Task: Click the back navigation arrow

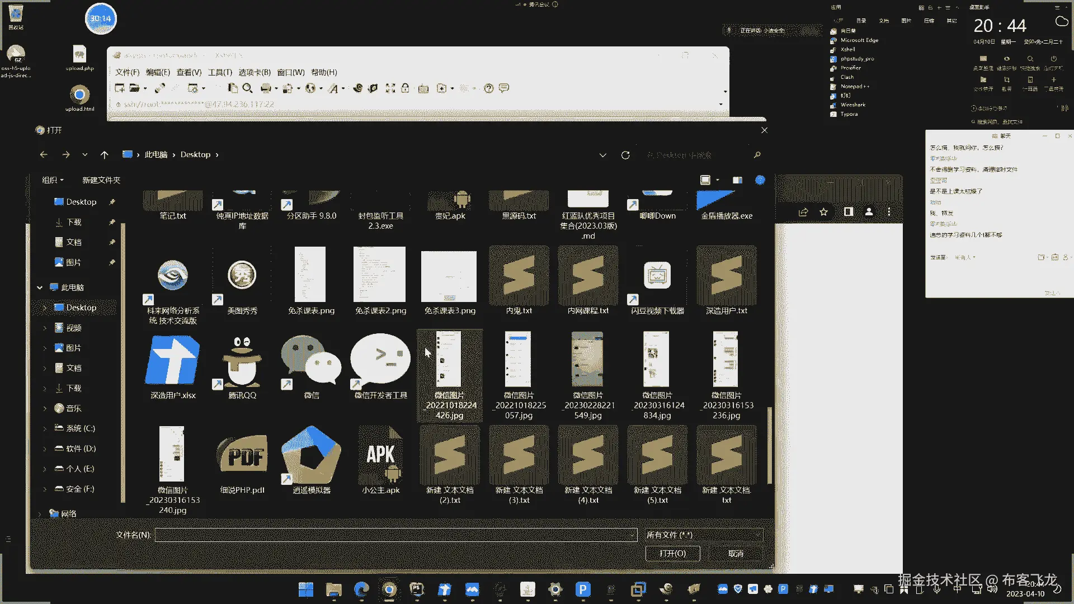Action: 44,155
